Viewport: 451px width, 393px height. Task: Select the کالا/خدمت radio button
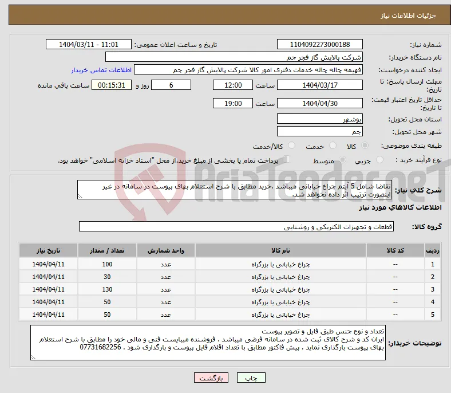(291, 146)
